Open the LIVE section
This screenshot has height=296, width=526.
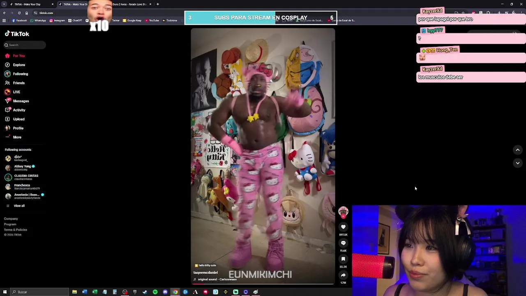pyautogui.click(x=13, y=92)
